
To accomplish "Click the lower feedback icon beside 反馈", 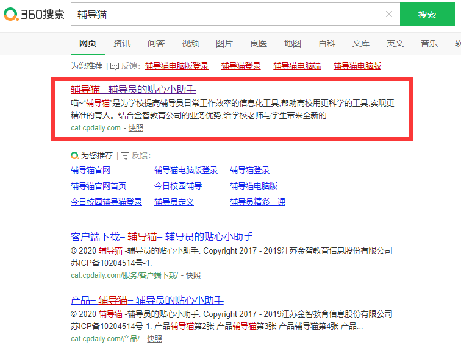I will (125, 156).
